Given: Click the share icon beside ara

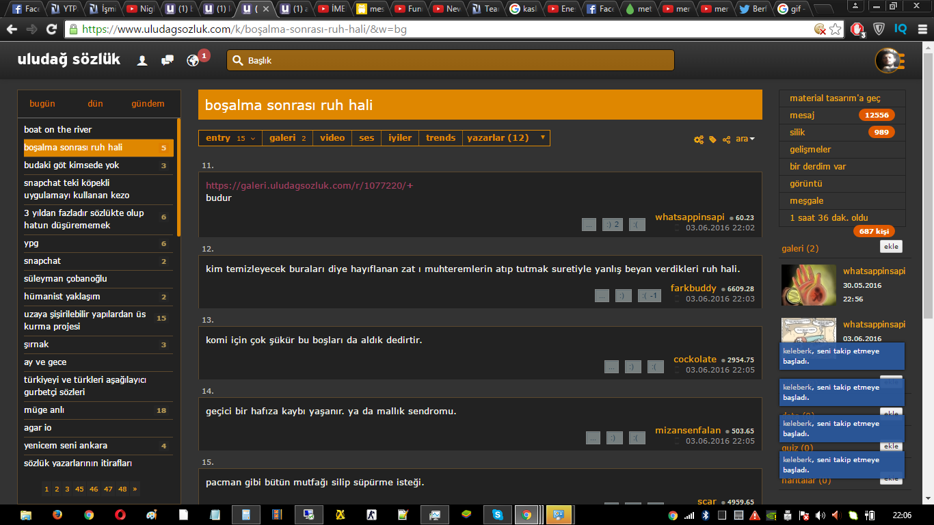Looking at the screenshot, I should point(726,139).
